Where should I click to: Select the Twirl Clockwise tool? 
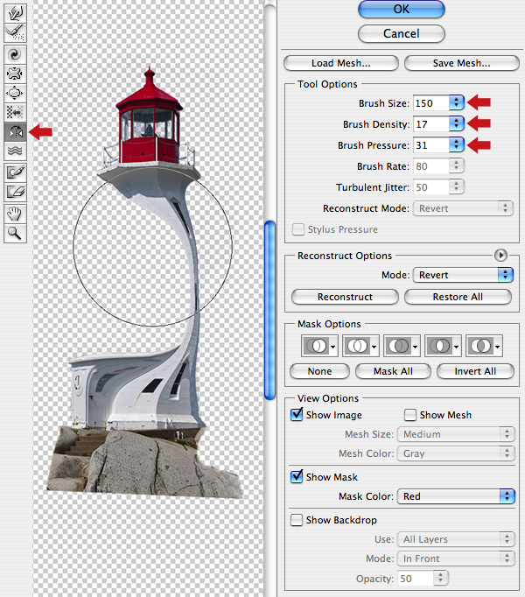coord(15,54)
